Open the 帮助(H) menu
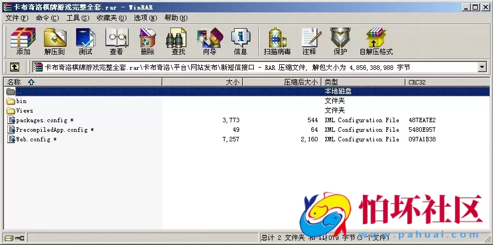 coord(176,18)
